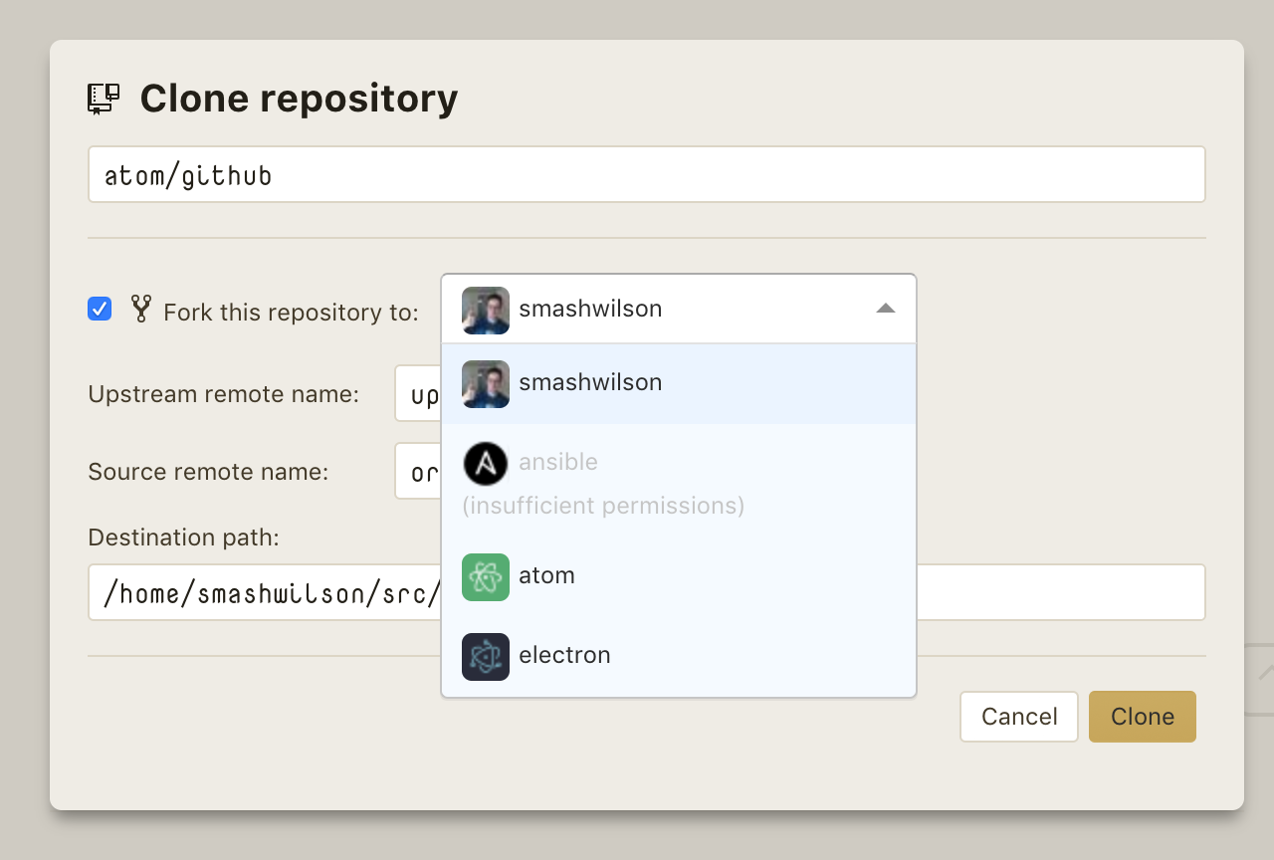Viewport: 1274px width, 860px height.
Task: Click the ansible organization logo
Action: (485, 464)
